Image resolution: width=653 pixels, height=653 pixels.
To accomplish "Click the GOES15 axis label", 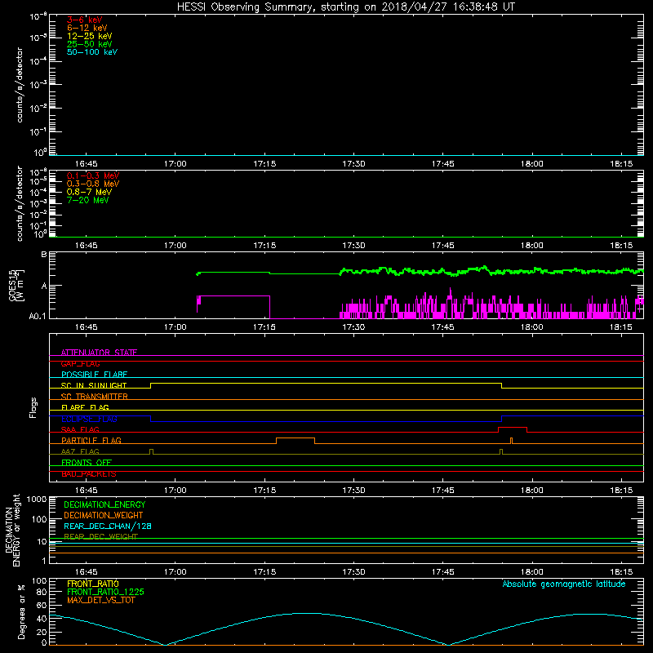I will coord(12,285).
